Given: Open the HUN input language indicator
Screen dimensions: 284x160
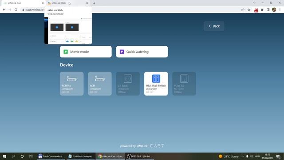Looking at the screenshot, I should [257, 156].
